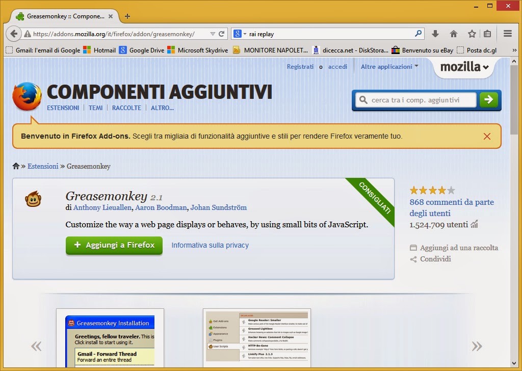
Task: Dismiss the Benvenuto in Firefox Add-ons banner
Action: pyautogui.click(x=487, y=137)
